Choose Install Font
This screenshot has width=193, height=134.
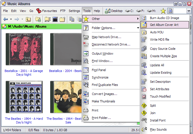coord(165,120)
